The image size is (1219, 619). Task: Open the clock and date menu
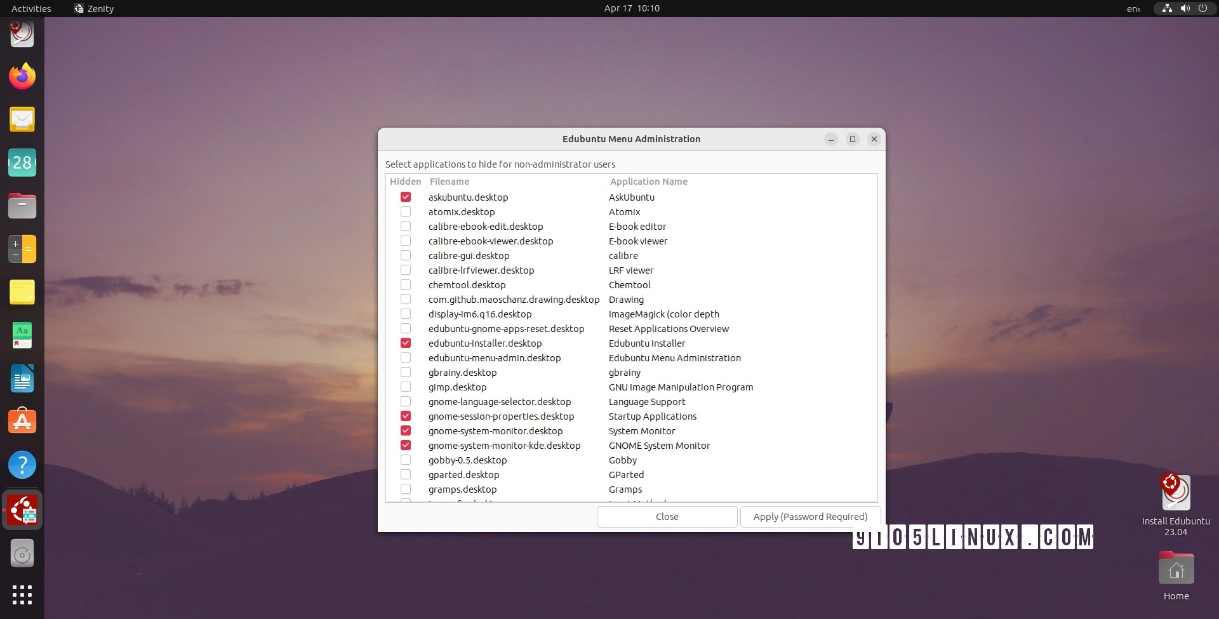tap(632, 8)
